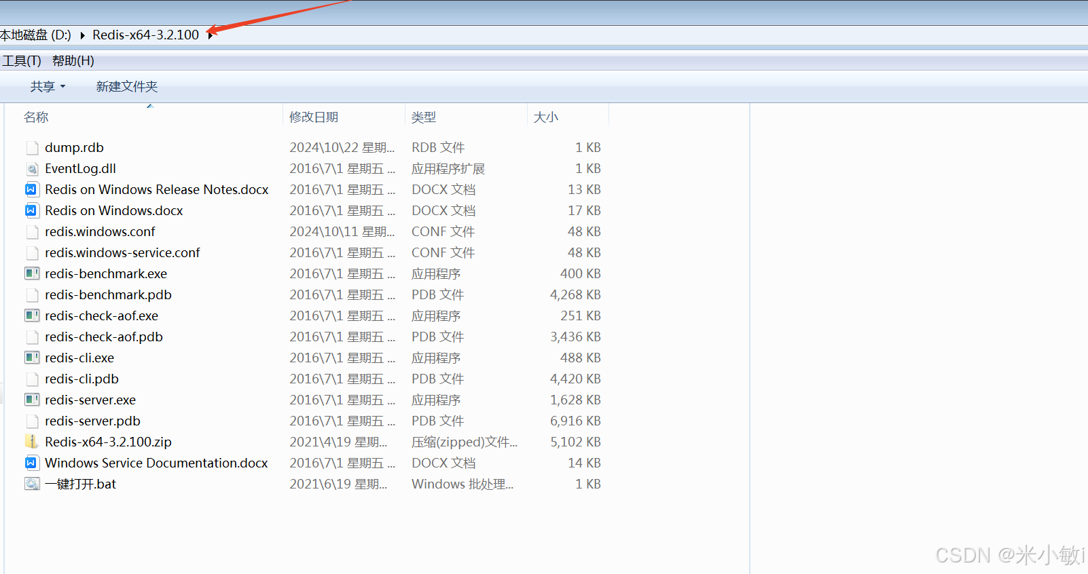Select the file name redis-benchmark.exe

click(x=106, y=274)
